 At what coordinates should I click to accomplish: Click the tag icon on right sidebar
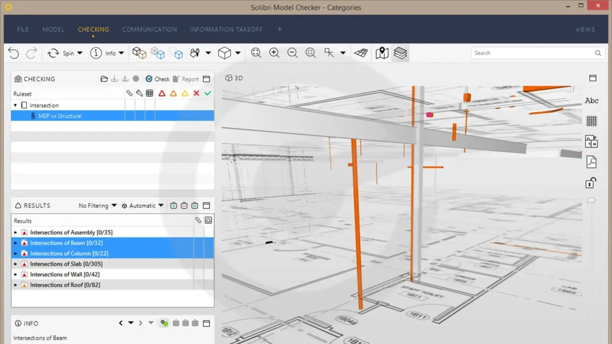tap(591, 201)
